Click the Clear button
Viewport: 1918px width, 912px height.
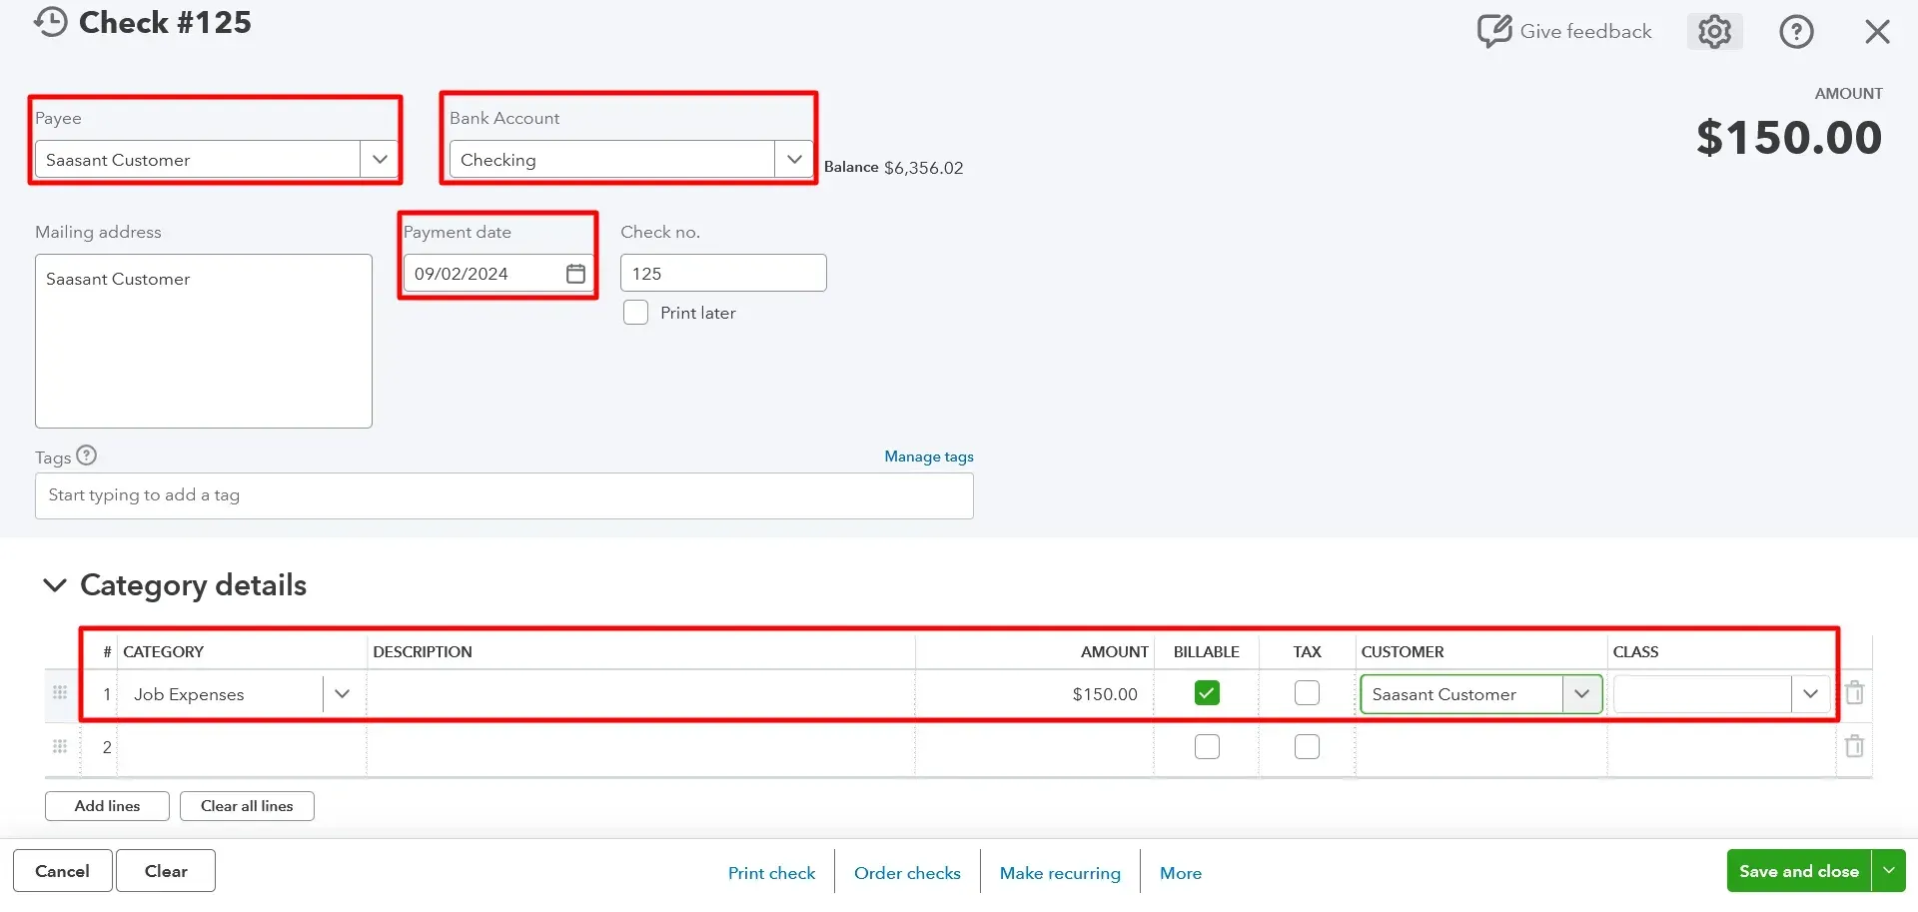(x=166, y=871)
